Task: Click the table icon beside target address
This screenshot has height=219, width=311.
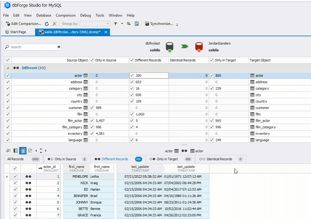Action: tap(252, 82)
